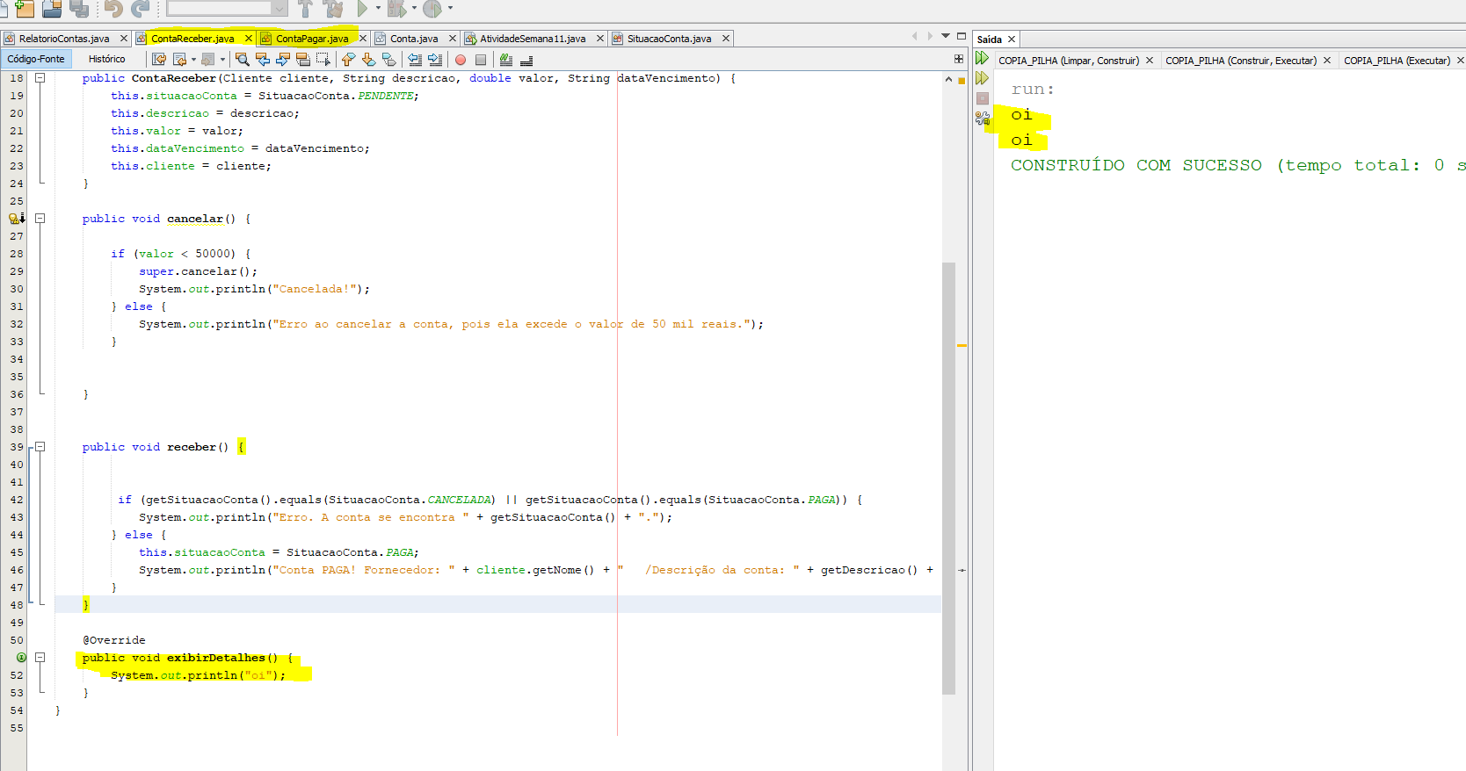Click the Comment lines icon

point(506,60)
